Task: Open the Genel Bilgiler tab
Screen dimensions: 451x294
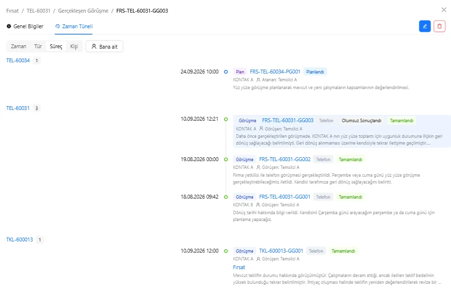Action: coord(25,26)
